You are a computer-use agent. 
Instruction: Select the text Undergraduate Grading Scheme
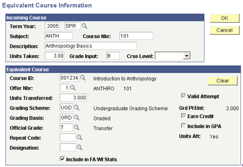131,109
